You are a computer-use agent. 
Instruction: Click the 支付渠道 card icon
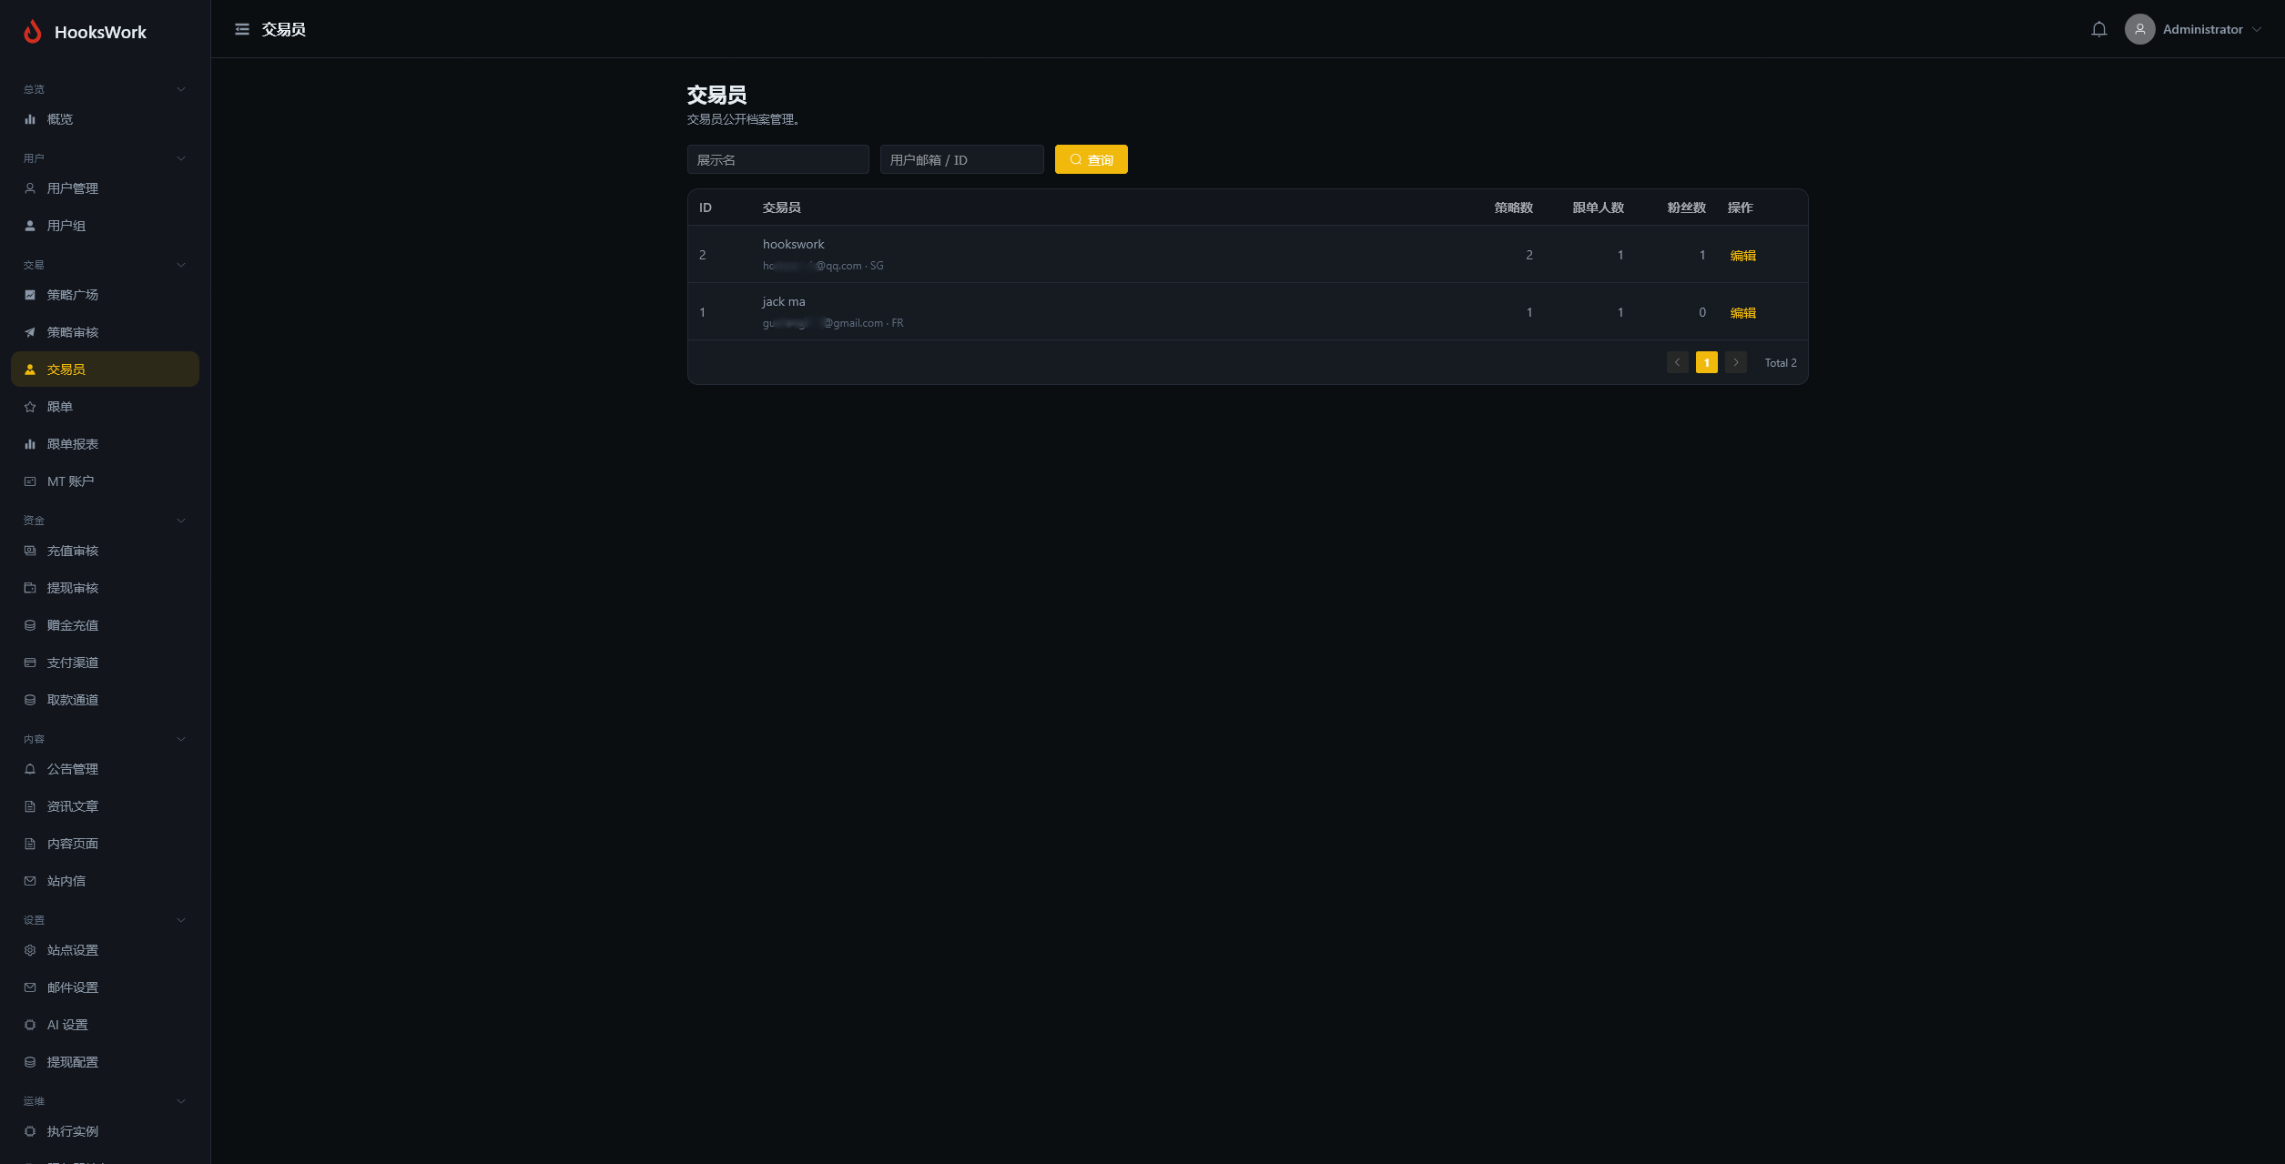30,663
